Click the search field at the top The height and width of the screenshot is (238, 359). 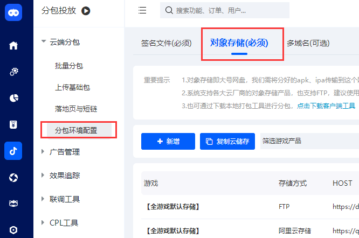tap(225, 10)
